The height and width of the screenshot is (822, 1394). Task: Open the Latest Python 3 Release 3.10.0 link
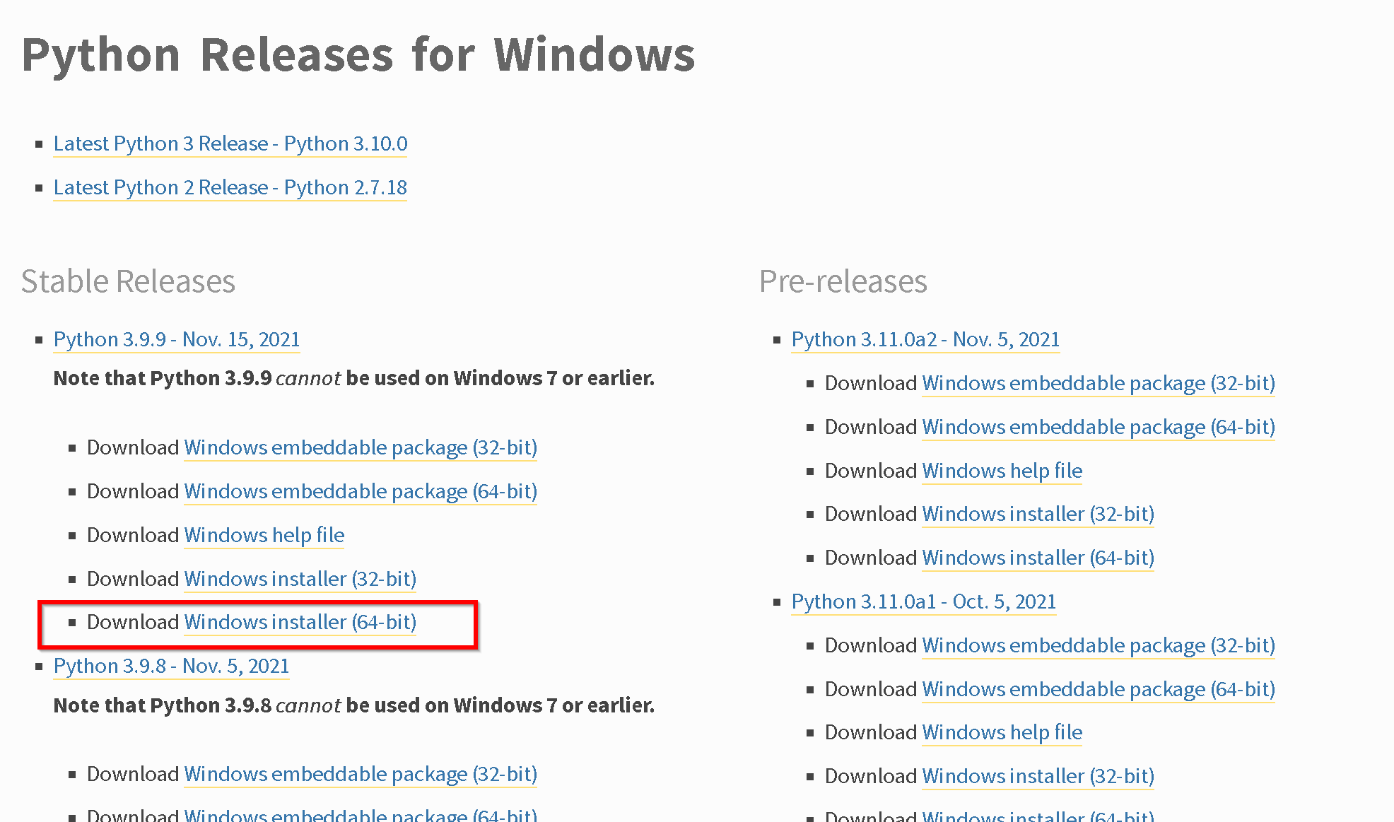click(x=230, y=143)
